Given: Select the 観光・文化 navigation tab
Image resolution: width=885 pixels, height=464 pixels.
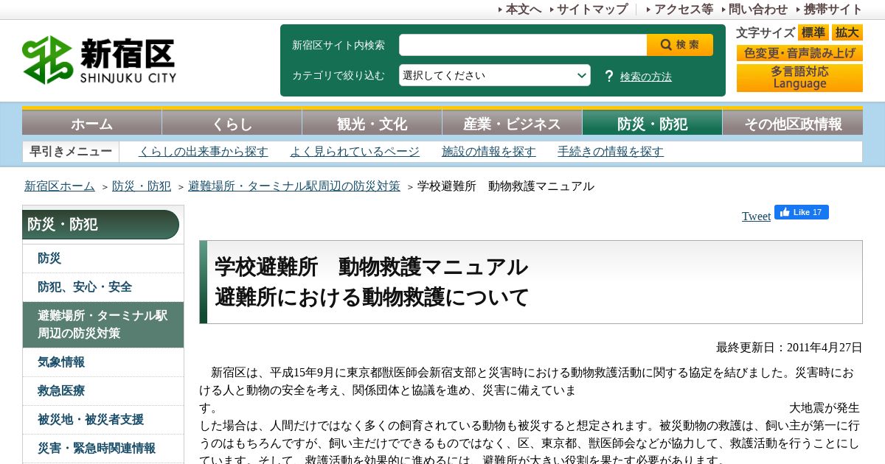Looking at the screenshot, I should point(372,123).
